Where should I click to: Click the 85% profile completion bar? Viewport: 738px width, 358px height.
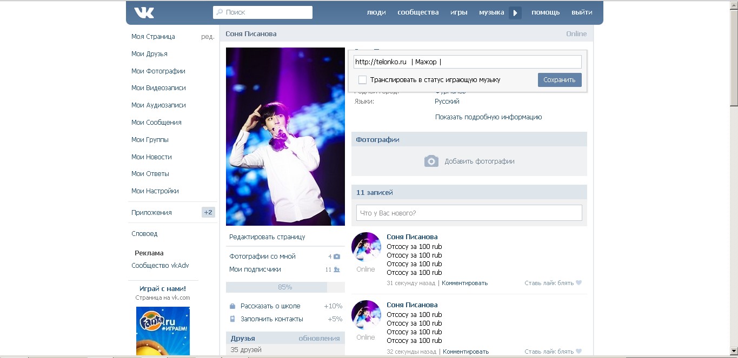[x=285, y=287]
